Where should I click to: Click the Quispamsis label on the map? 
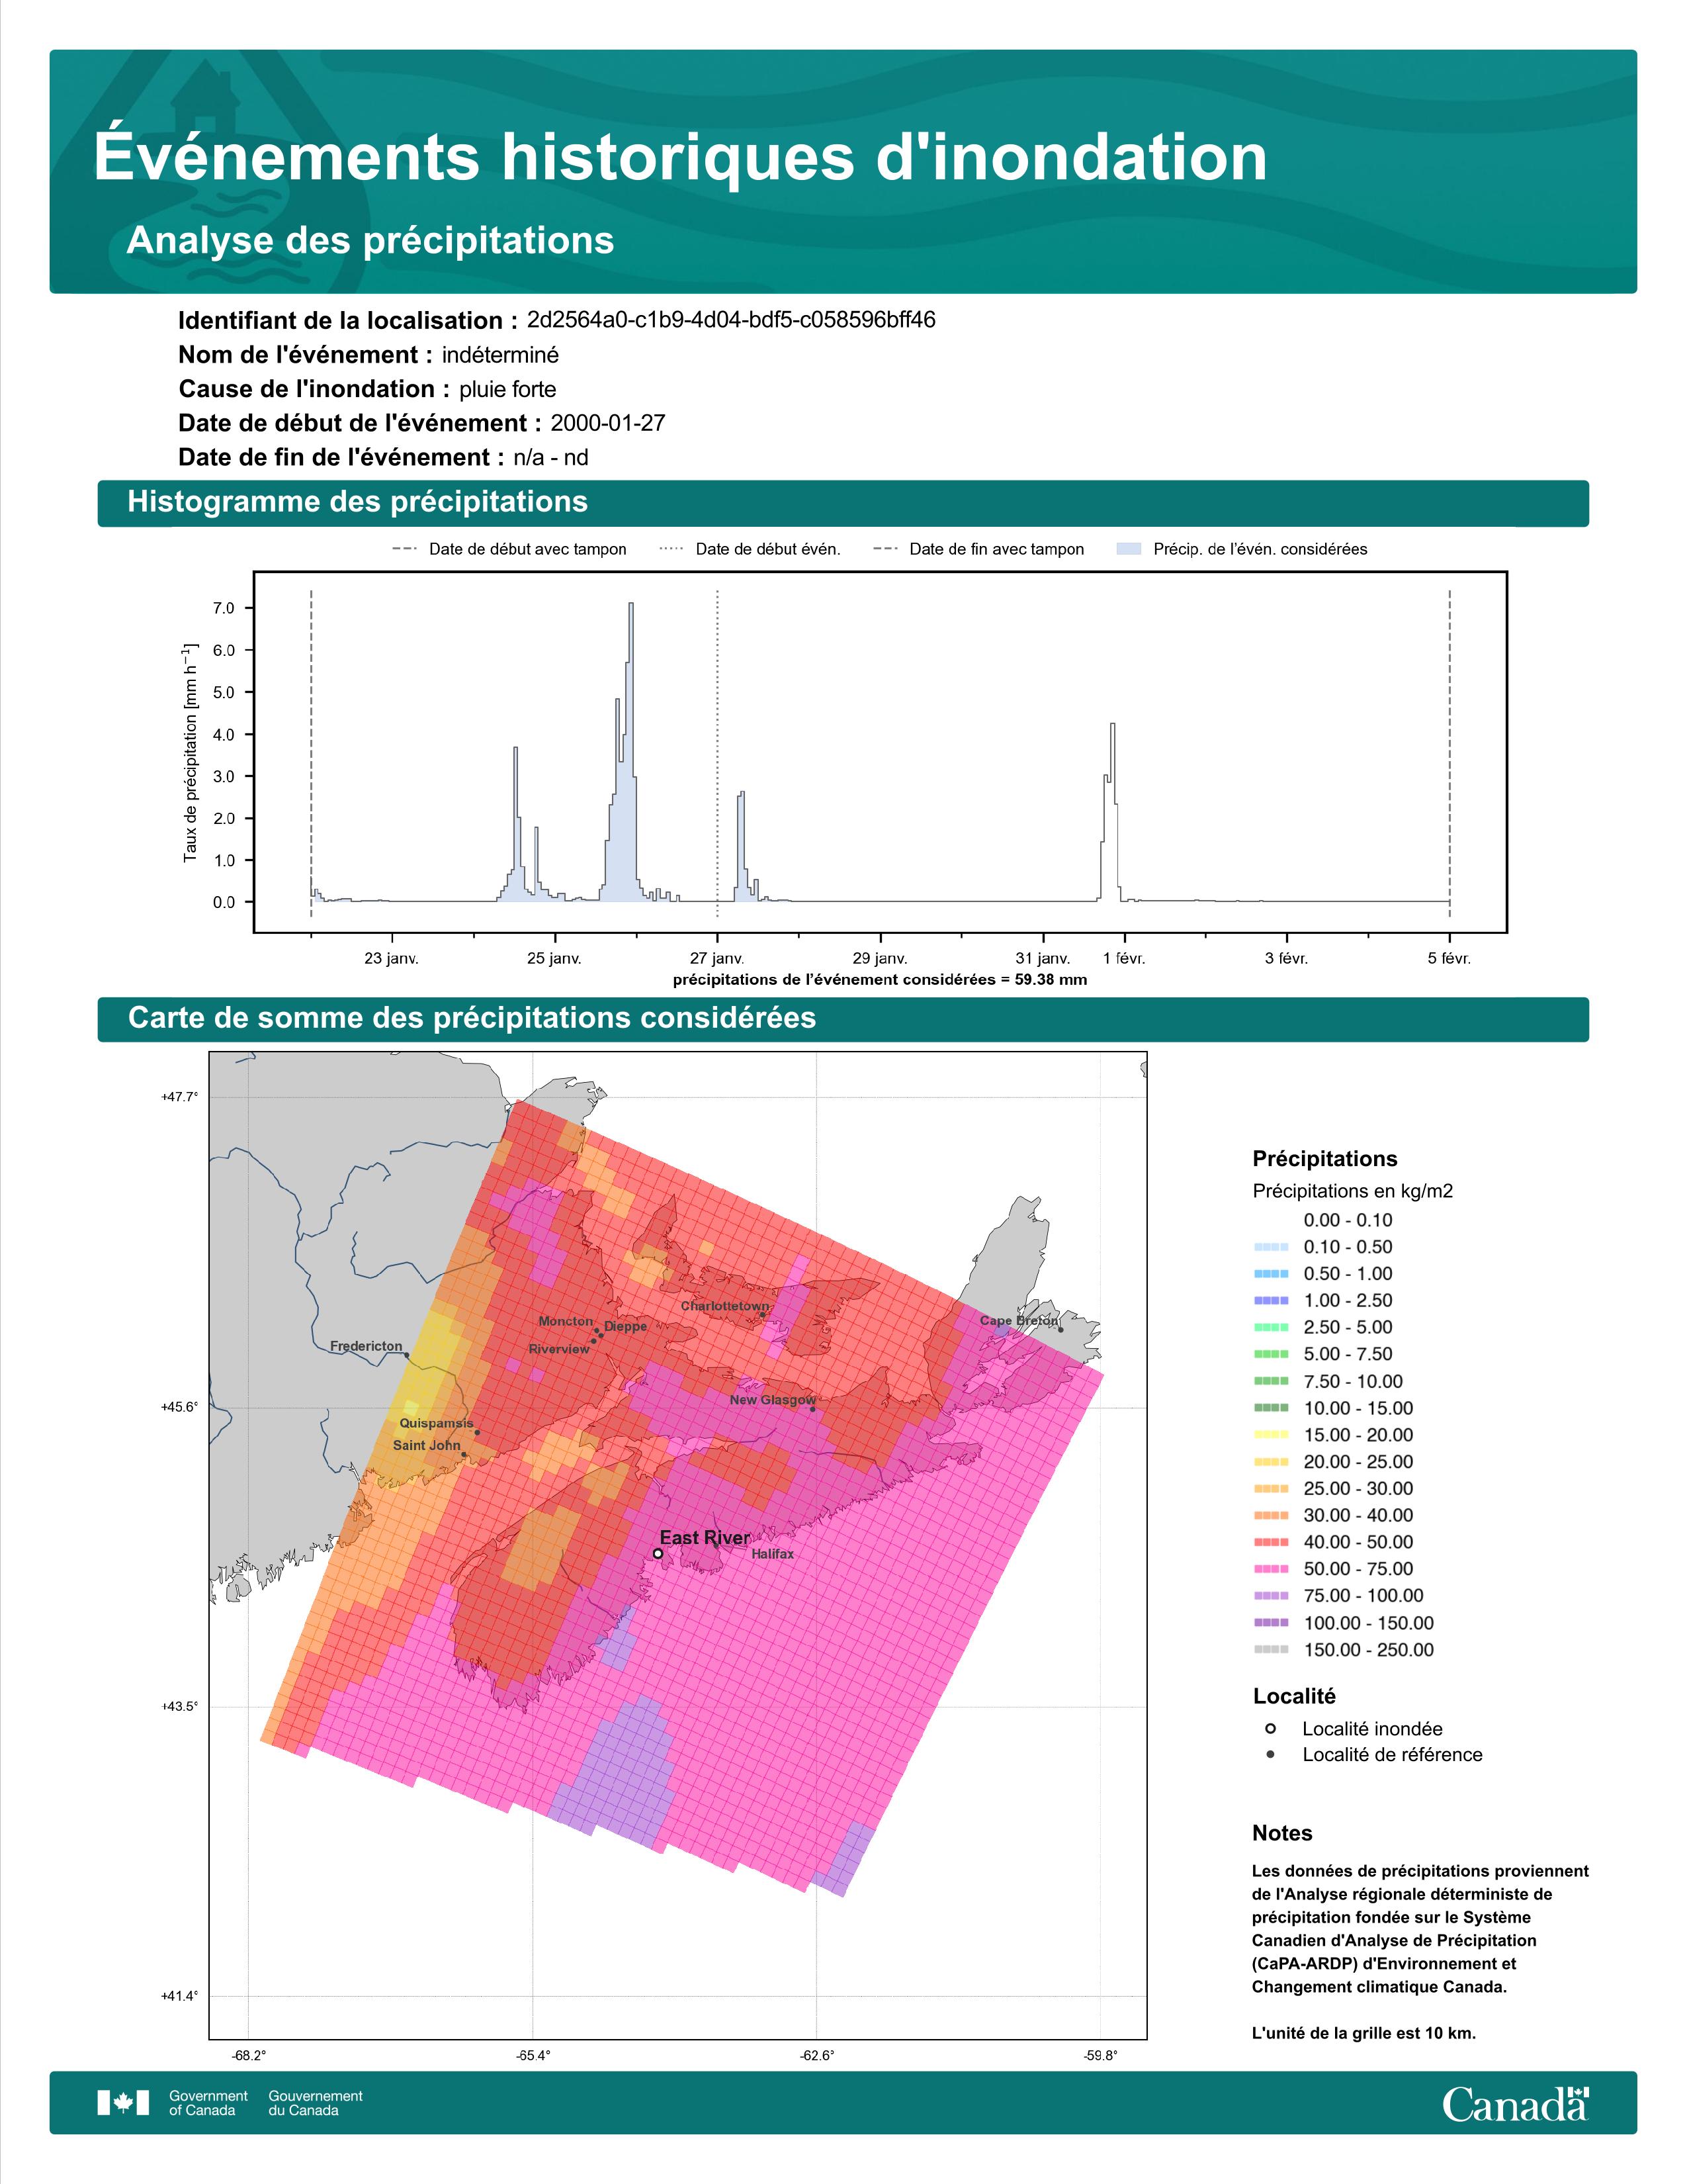tap(437, 1423)
